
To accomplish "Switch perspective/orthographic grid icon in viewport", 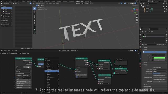I will tap(137, 22).
